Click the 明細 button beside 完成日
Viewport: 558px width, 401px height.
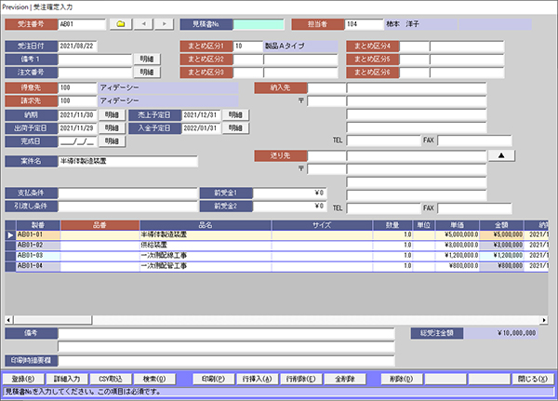112,141
